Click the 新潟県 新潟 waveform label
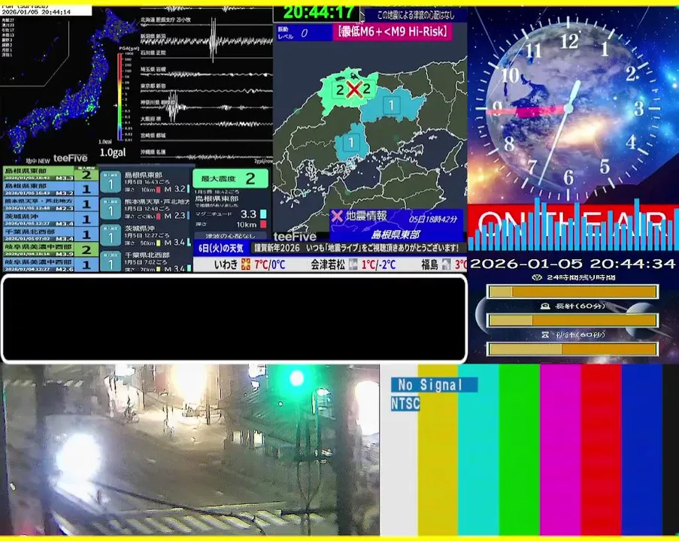Screen dimensions: 679x541 153,36
